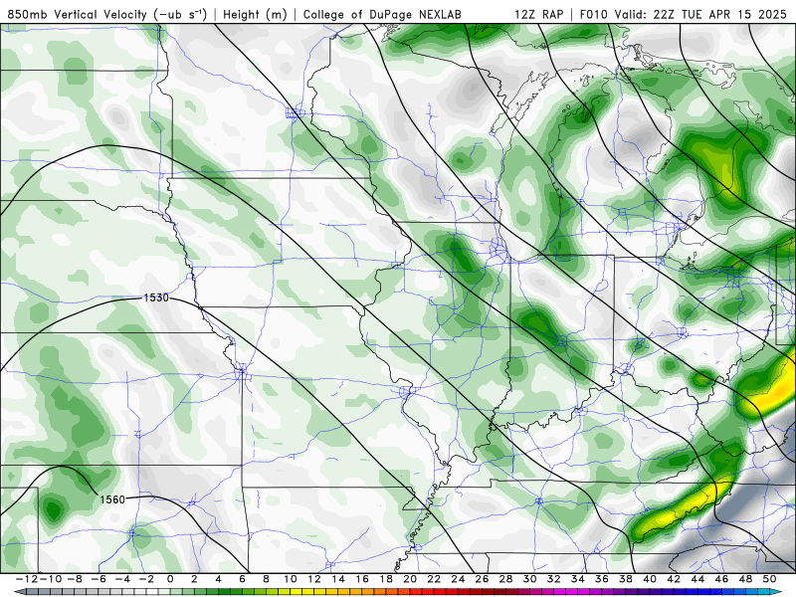The height and width of the screenshot is (597, 796).
Task: Click the "850mb Vertical Velocity" title text
Action: (x=78, y=15)
